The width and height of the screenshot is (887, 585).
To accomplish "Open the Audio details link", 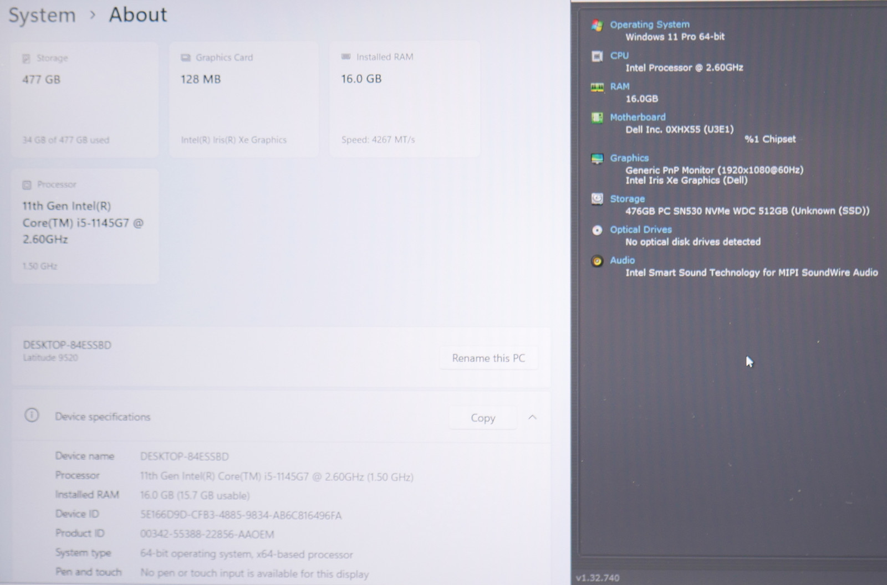I will click(622, 260).
